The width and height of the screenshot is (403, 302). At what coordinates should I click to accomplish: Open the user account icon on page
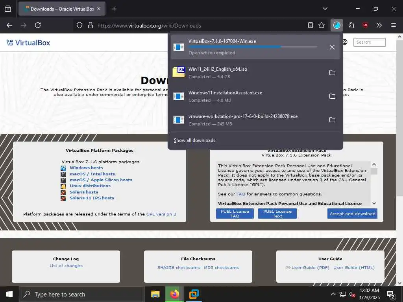coord(345,42)
